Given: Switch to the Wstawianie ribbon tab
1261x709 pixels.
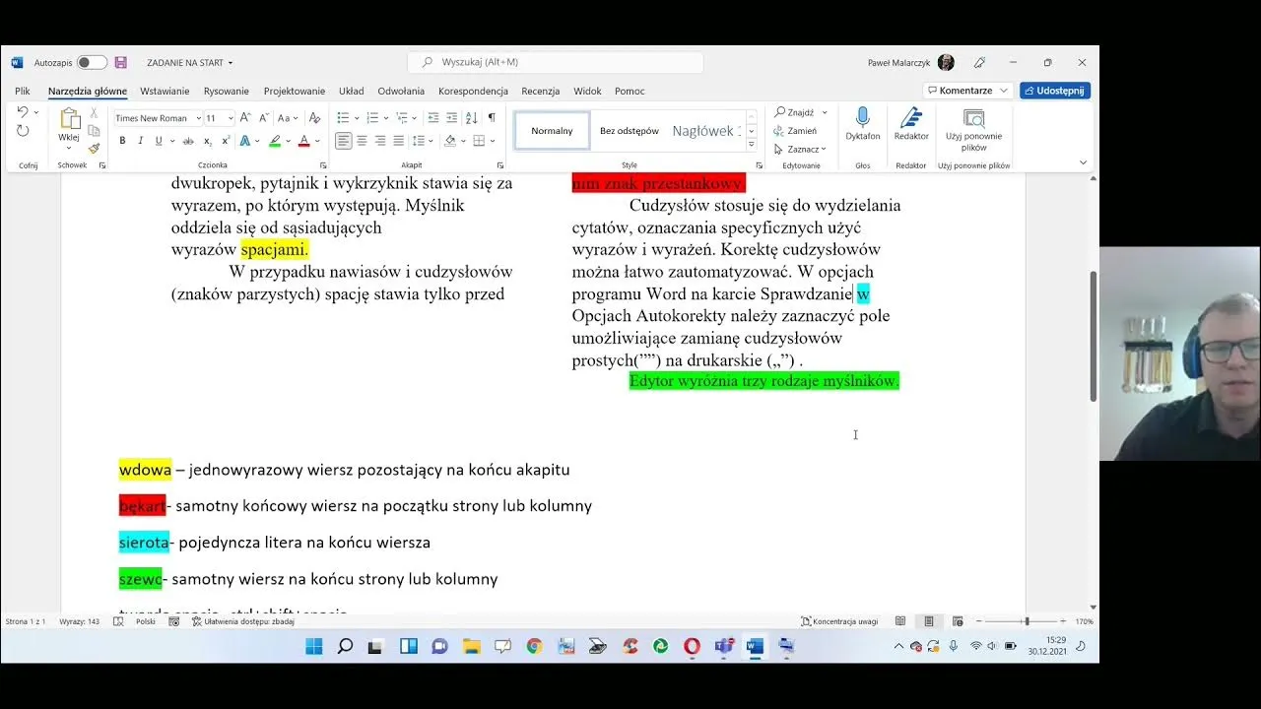Looking at the screenshot, I should (x=164, y=91).
